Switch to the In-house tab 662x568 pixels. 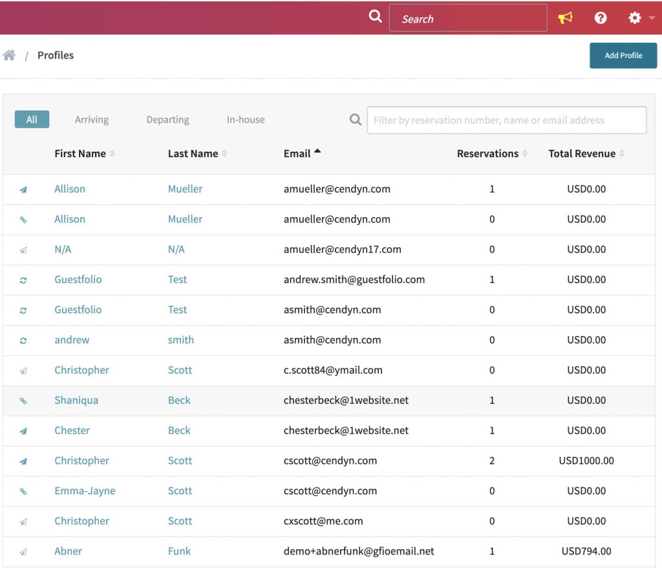(245, 120)
